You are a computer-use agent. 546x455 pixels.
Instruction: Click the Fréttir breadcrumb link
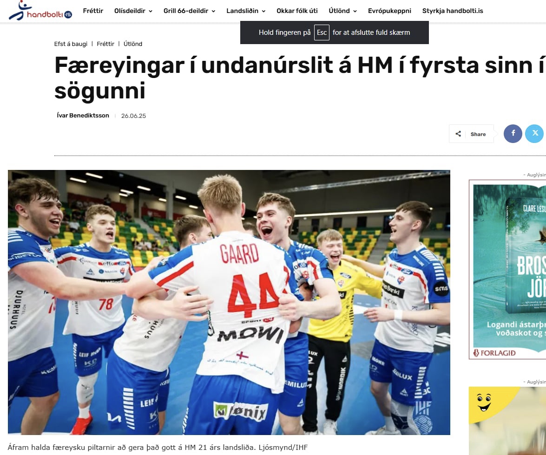[x=105, y=44]
